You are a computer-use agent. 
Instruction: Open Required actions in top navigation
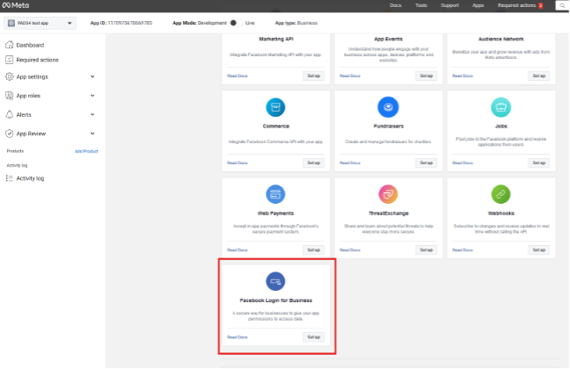(x=516, y=5)
